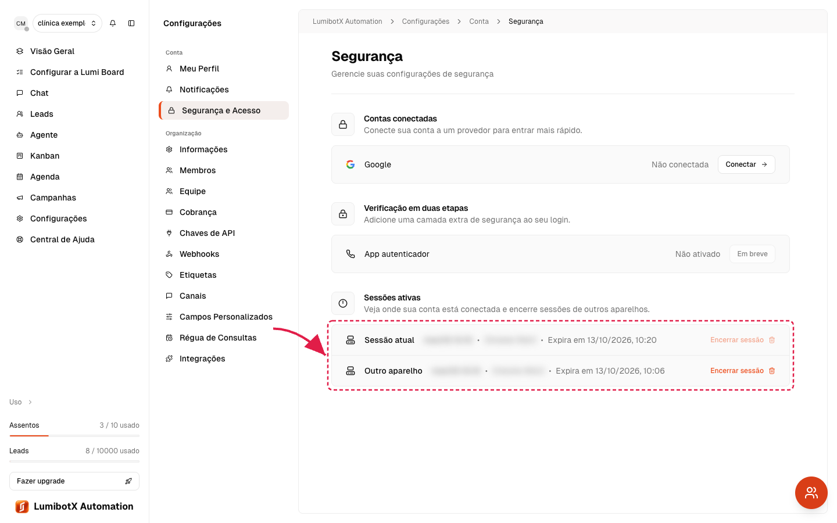Select Segurança e Acesso
Screen dimensions: 837x523
tap(224, 110)
